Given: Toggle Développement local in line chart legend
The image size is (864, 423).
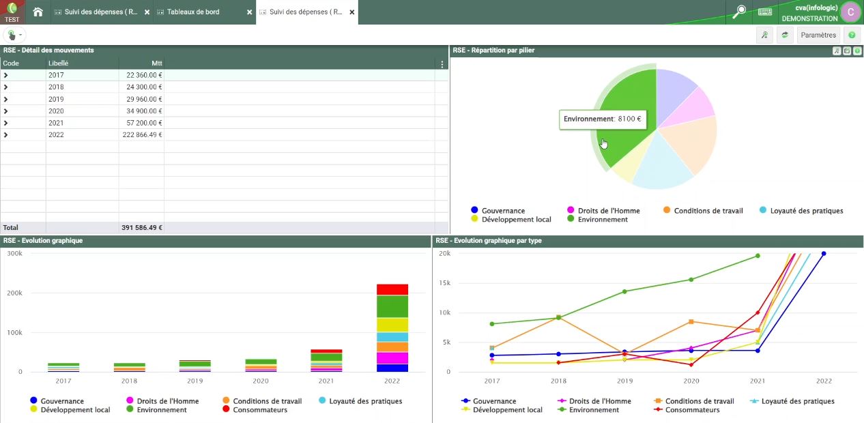Looking at the screenshot, I should coord(502,410).
